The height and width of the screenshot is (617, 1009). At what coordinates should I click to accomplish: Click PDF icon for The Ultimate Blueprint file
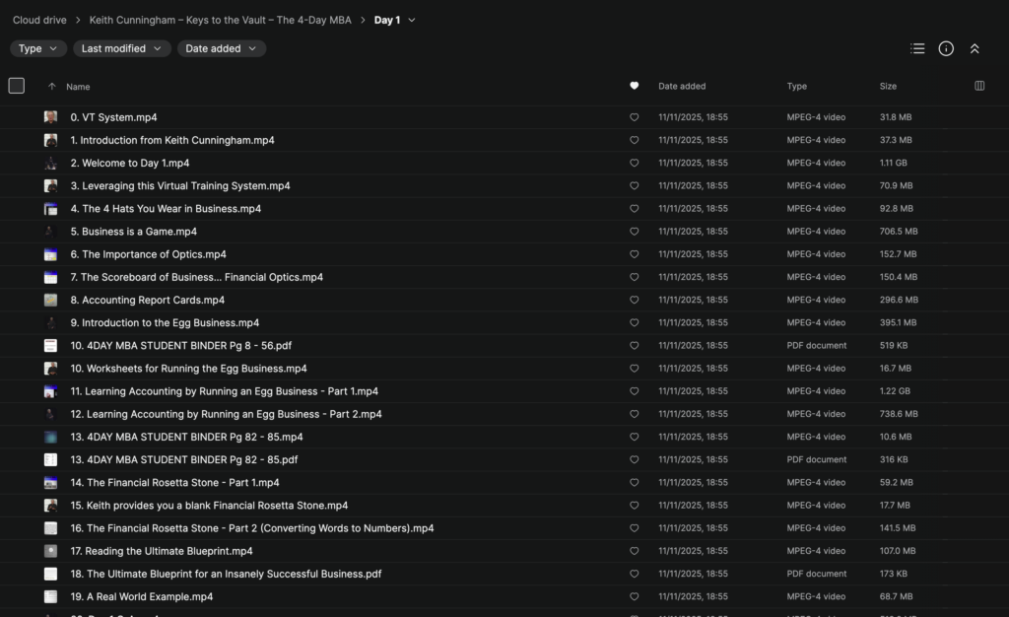pyautogui.click(x=50, y=574)
